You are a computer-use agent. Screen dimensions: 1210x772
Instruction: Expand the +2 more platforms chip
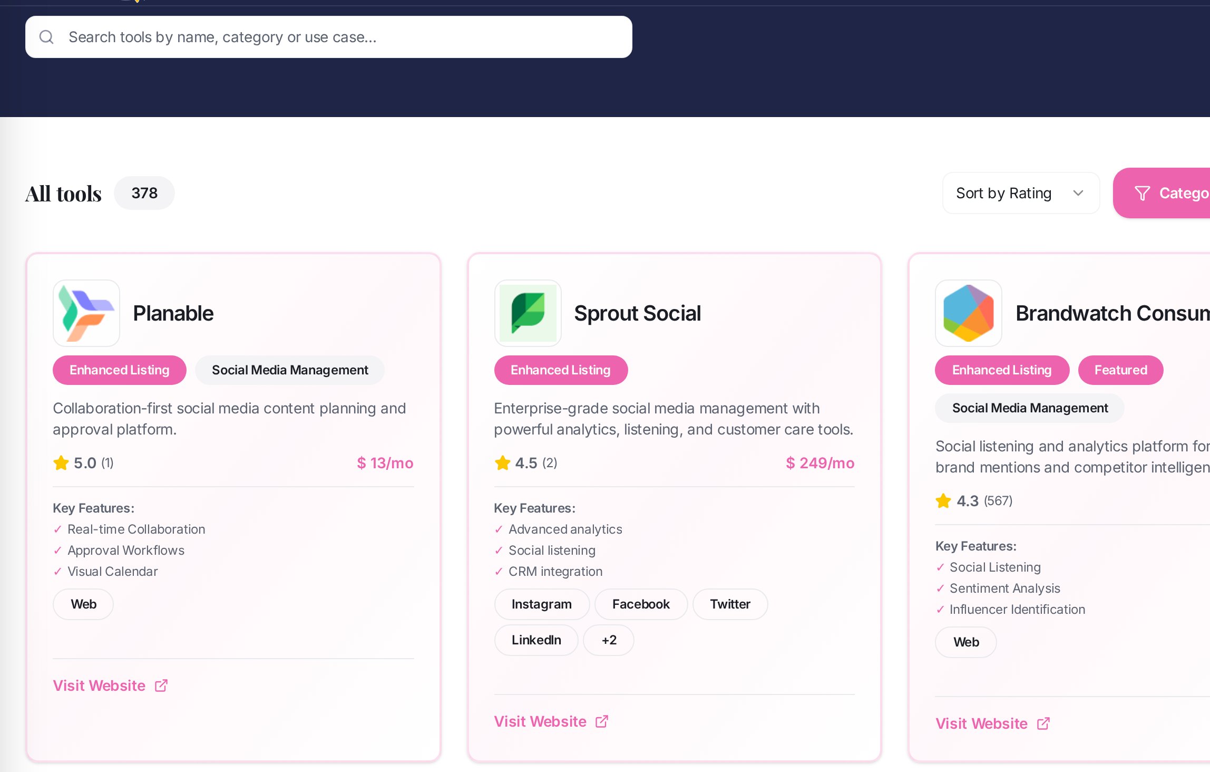(x=609, y=640)
